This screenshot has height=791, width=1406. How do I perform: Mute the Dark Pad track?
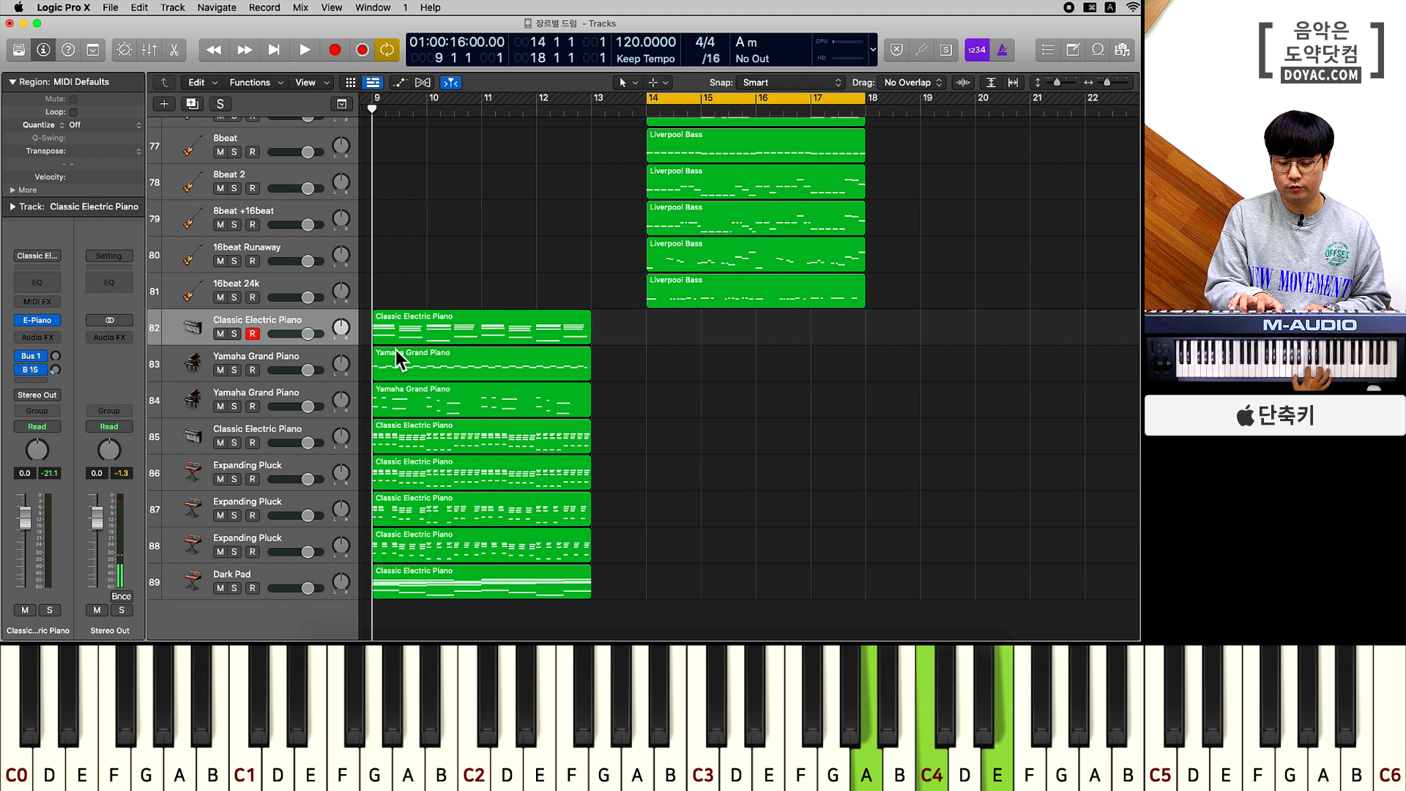coord(220,589)
